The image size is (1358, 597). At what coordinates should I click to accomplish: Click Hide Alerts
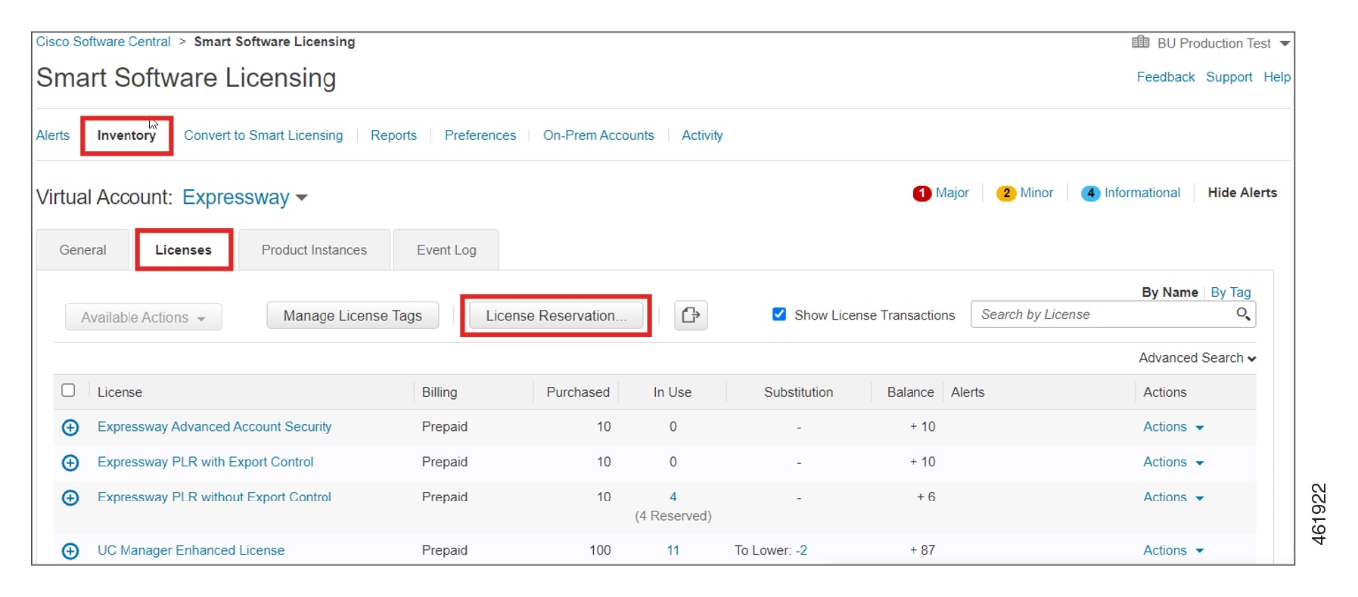click(1242, 193)
